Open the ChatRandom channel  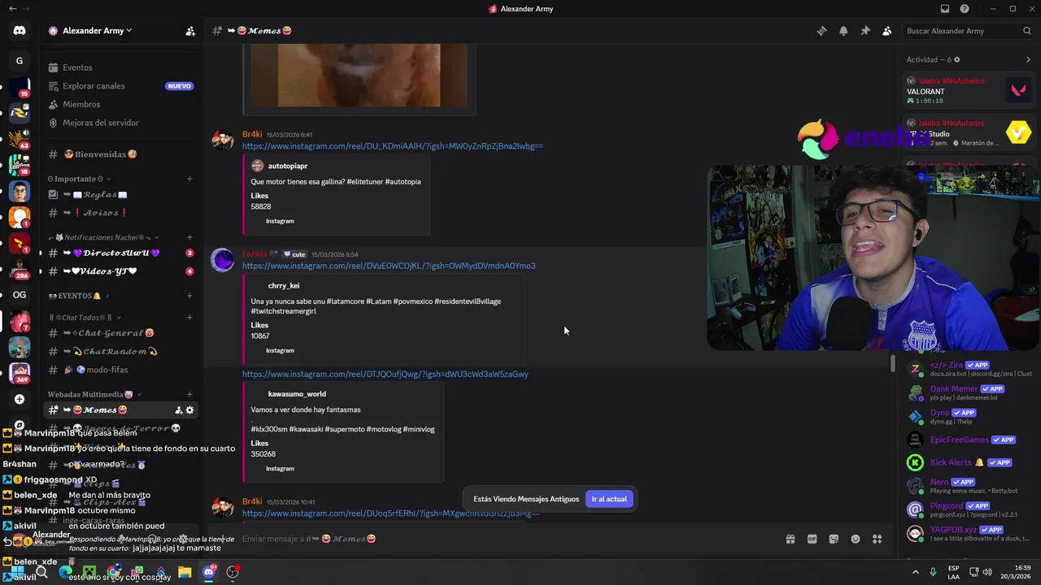[122, 352]
